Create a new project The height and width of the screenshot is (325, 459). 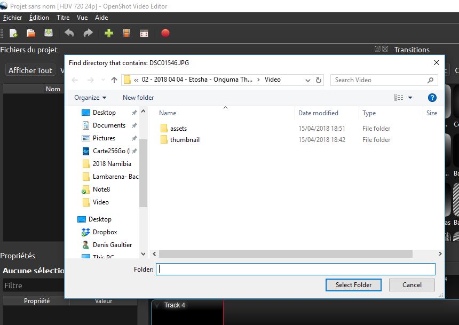point(13,33)
